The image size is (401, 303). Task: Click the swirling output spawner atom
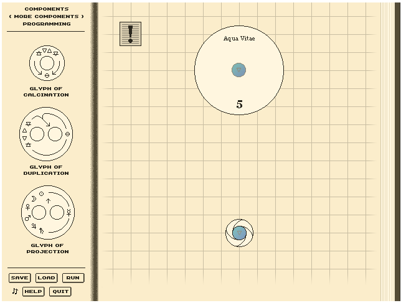[239, 233]
